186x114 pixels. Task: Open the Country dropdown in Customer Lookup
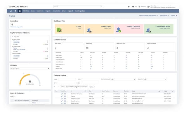155,79
